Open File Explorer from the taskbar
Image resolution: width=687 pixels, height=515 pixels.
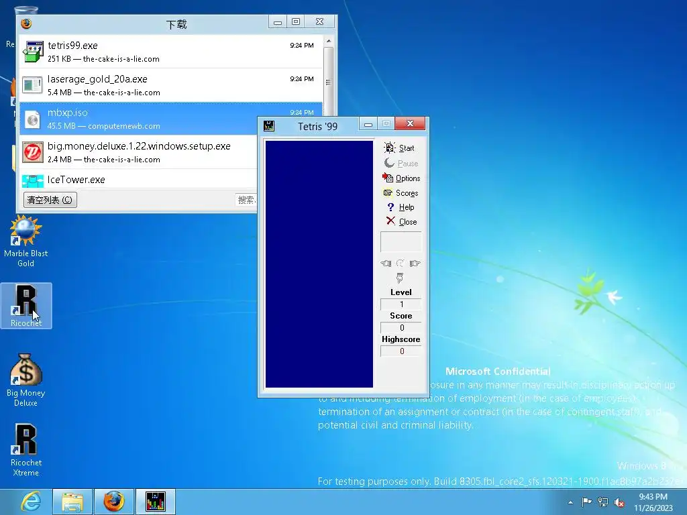(72, 502)
